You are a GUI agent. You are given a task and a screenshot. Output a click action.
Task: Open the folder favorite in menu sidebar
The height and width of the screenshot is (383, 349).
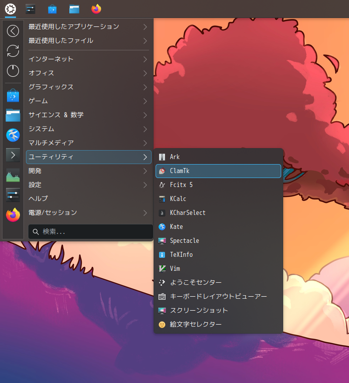[13, 115]
